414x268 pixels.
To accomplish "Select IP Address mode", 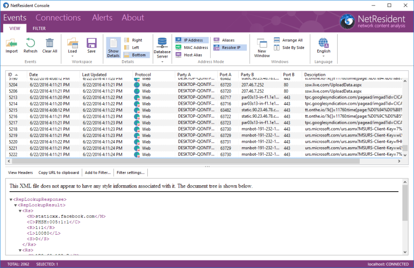I will coord(191,40).
